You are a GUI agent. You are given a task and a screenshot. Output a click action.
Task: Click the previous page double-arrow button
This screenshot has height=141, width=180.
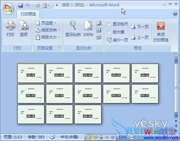point(176,121)
